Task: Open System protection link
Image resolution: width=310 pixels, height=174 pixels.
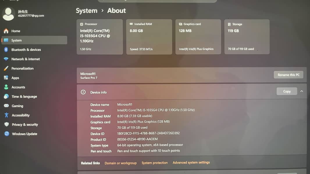Action: click(155, 163)
